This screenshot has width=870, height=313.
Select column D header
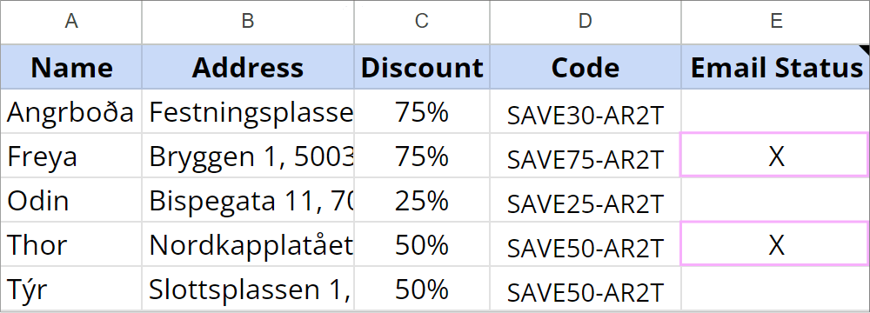(586, 22)
